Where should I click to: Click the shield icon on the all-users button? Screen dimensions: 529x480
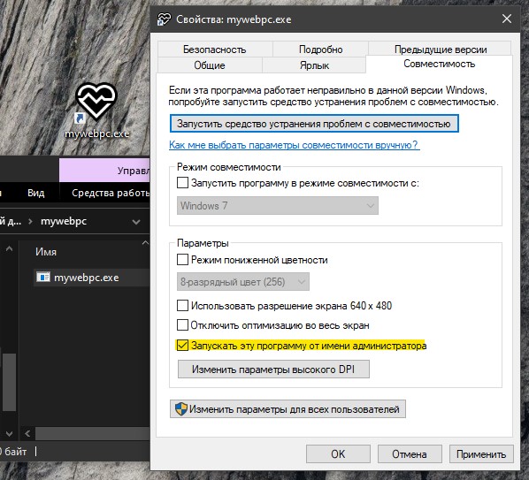(x=181, y=409)
